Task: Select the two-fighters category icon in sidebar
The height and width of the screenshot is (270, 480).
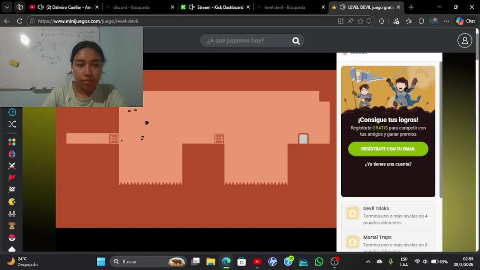Action: coord(12,154)
